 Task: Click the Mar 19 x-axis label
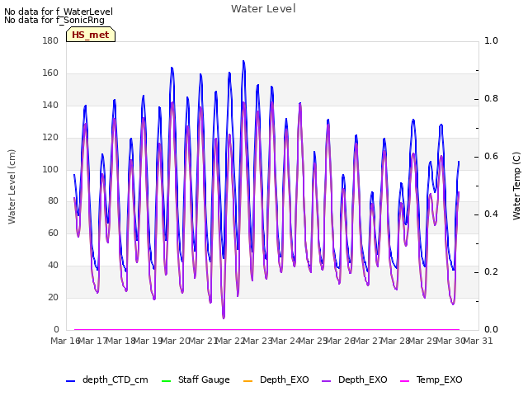point(148,341)
